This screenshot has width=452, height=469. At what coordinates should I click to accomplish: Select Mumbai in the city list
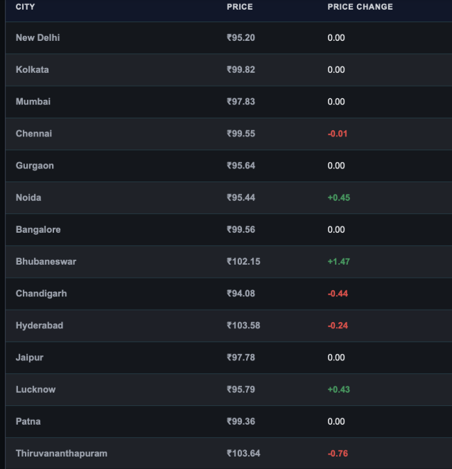point(33,102)
